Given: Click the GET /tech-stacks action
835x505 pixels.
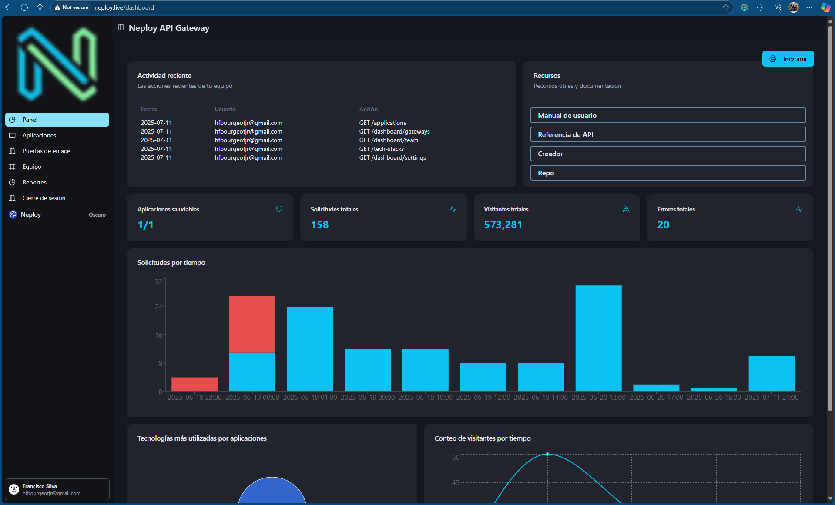Looking at the screenshot, I should pyautogui.click(x=382, y=149).
